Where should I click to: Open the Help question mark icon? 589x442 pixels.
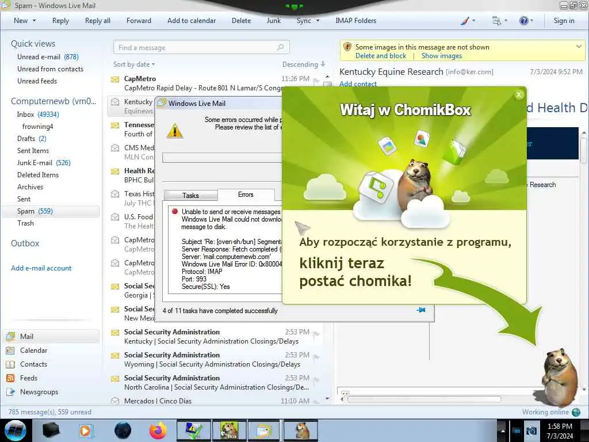click(523, 21)
